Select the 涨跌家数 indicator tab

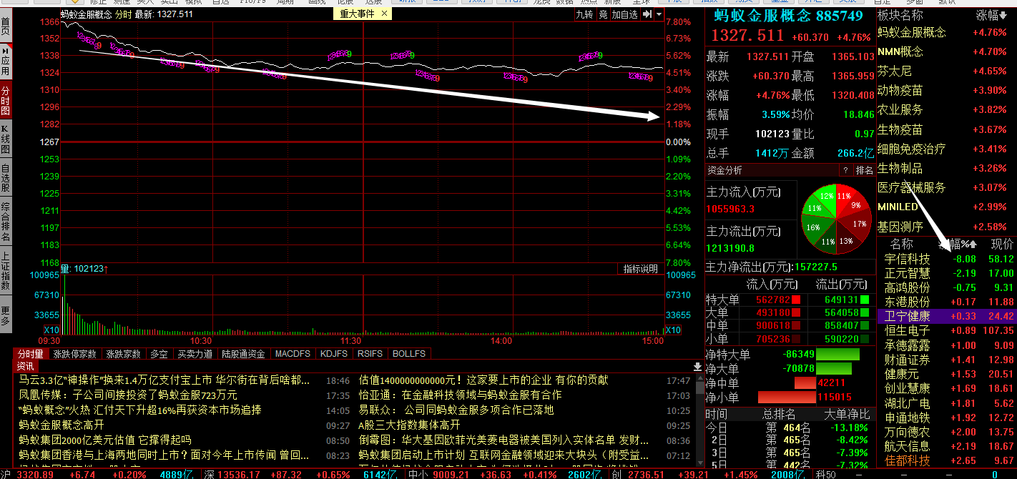[x=123, y=354]
